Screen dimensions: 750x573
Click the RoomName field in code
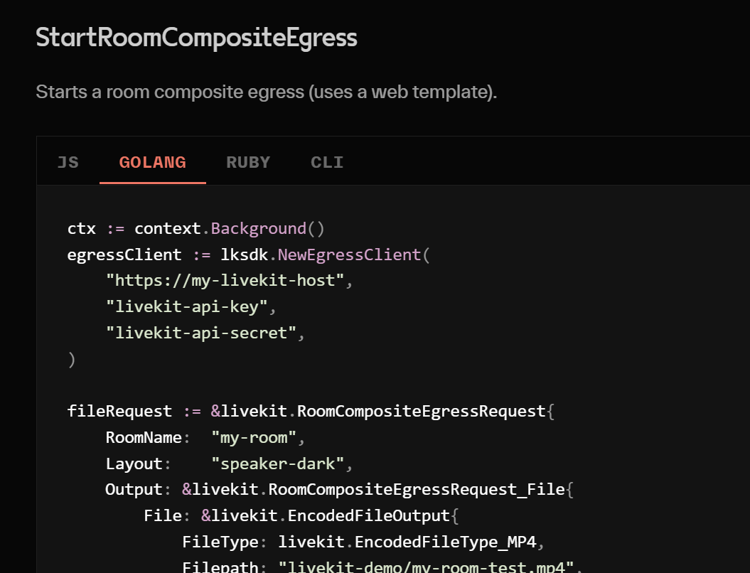click(144, 437)
